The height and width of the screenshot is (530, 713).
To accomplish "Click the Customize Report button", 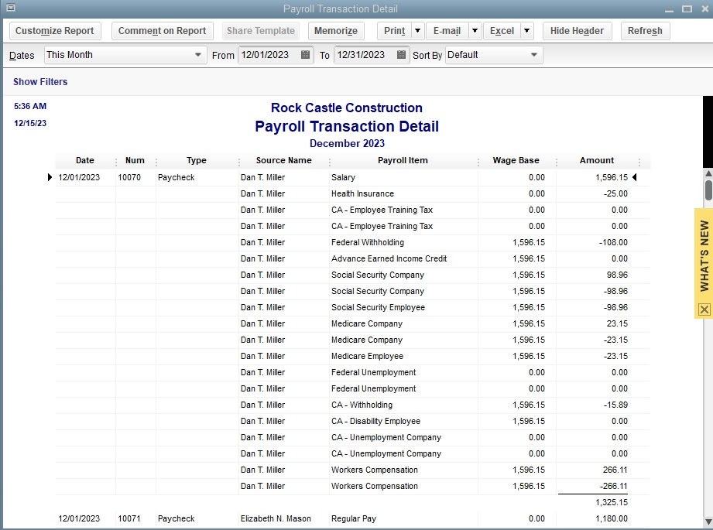I will tap(55, 31).
